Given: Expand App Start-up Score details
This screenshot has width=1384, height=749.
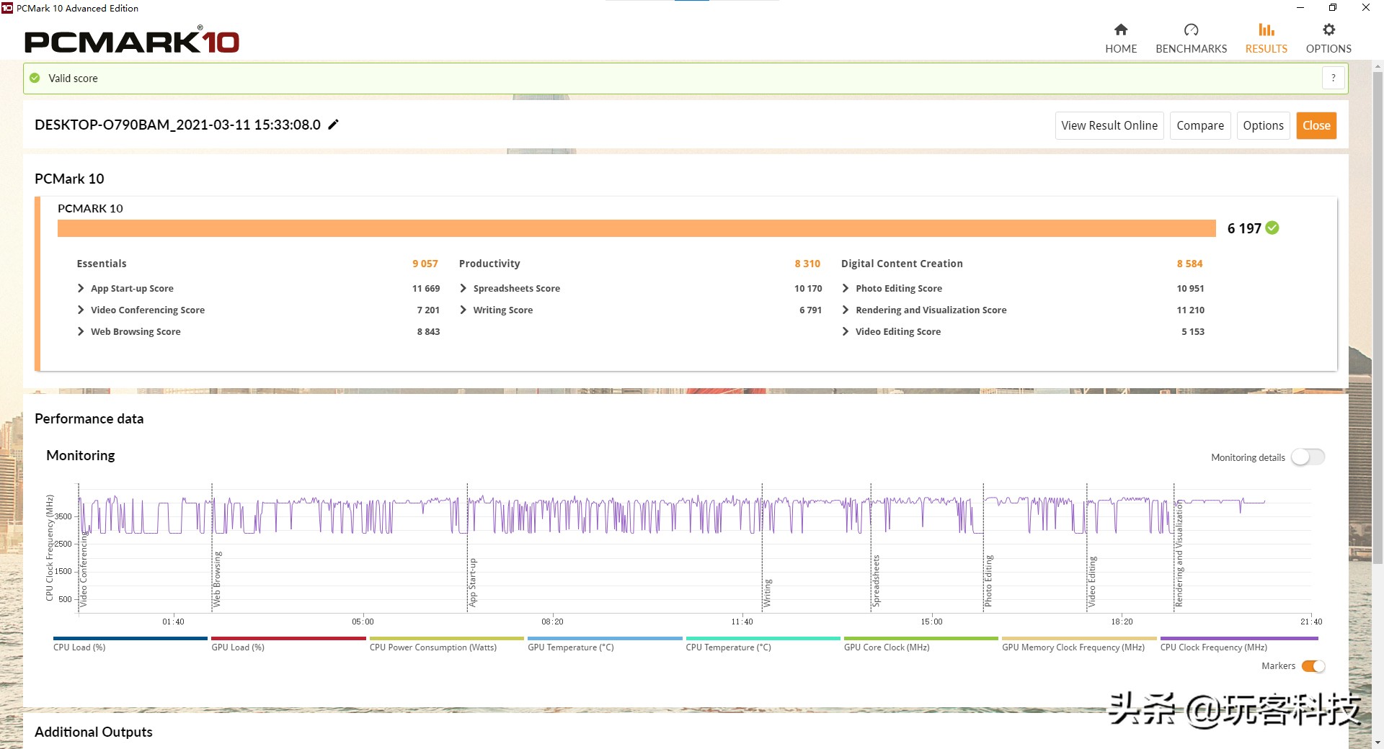Looking at the screenshot, I should [81, 288].
